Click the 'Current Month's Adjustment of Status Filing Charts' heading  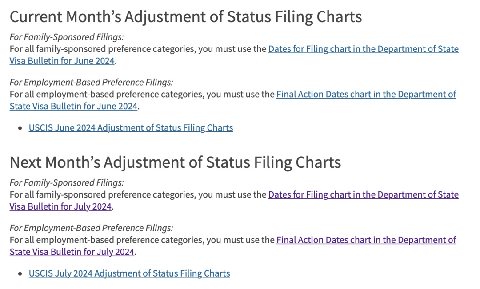186,17
